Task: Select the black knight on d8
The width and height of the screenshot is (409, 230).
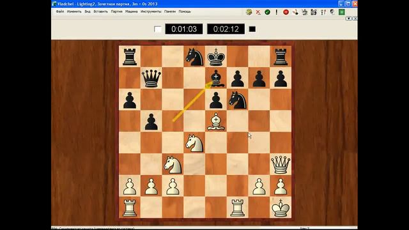Action: (x=194, y=57)
